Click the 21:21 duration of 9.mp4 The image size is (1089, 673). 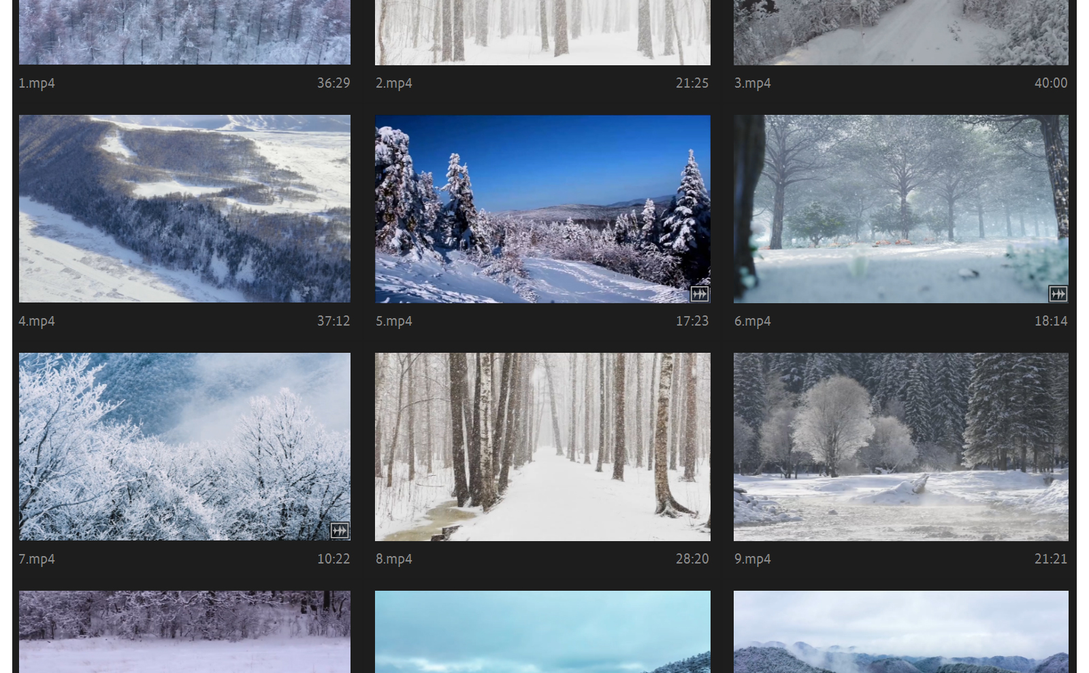[x=1051, y=559]
